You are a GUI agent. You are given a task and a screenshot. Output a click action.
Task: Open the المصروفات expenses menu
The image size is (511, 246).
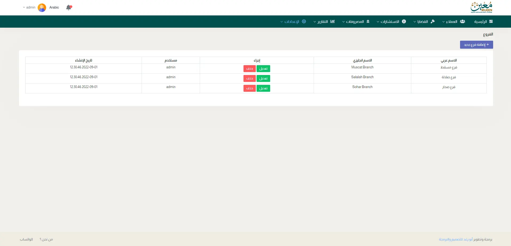[x=355, y=22]
